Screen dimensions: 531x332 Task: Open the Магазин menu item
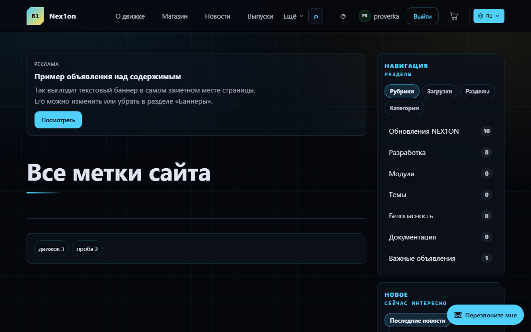(175, 16)
